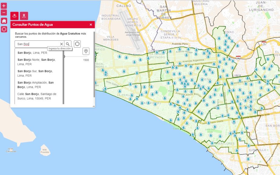
Task: Click the set location pin button
Action: coord(86,51)
